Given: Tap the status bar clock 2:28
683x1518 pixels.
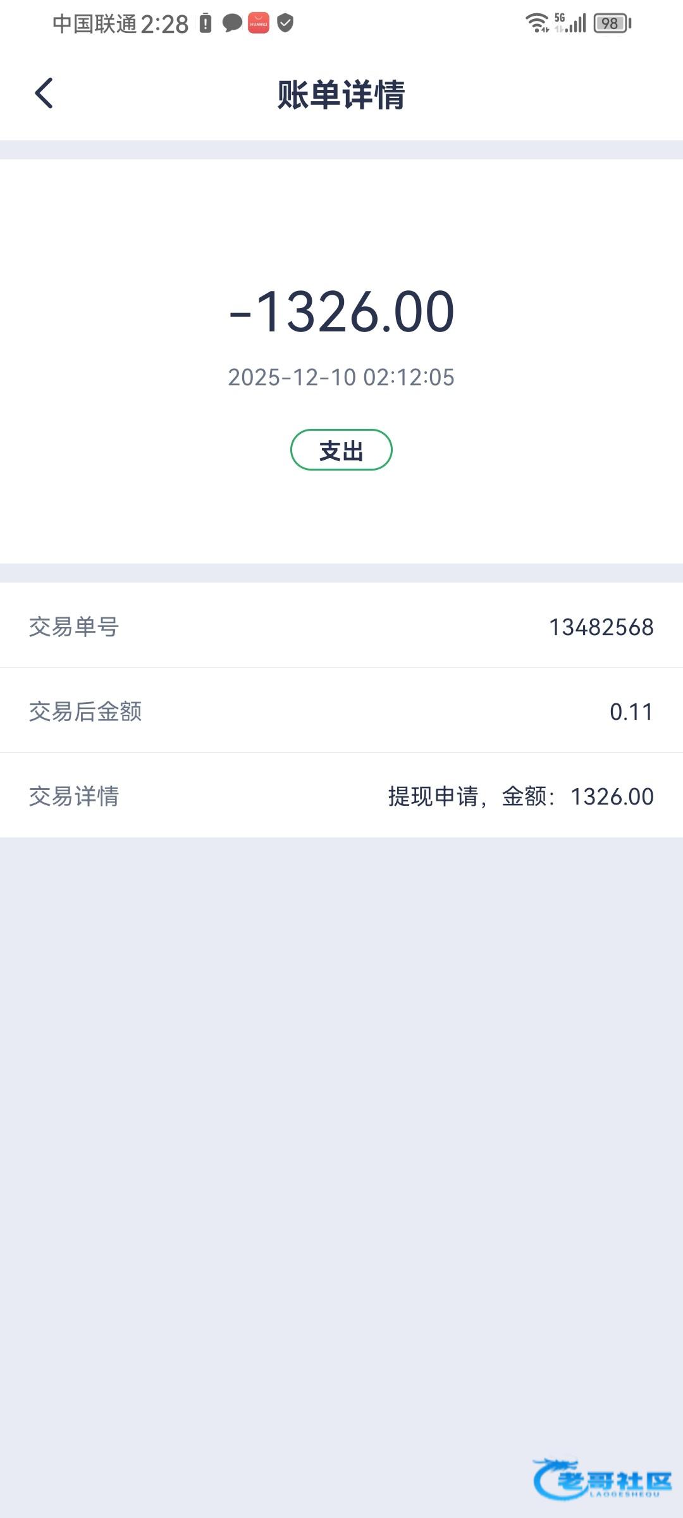Looking at the screenshot, I should (x=164, y=24).
